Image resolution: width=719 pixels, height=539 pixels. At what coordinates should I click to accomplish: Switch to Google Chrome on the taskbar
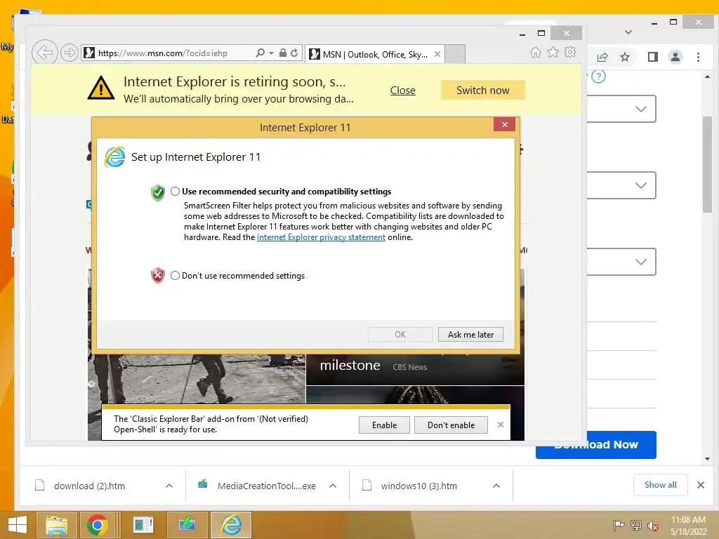coord(97,525)
